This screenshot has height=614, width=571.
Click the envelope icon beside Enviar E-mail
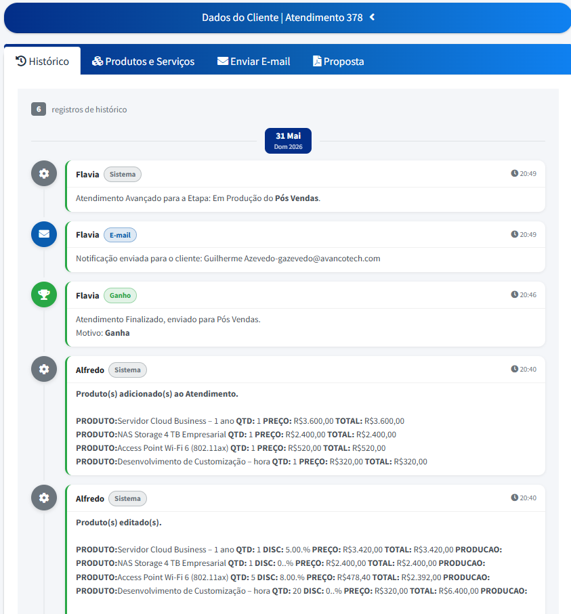click(223, 61)
